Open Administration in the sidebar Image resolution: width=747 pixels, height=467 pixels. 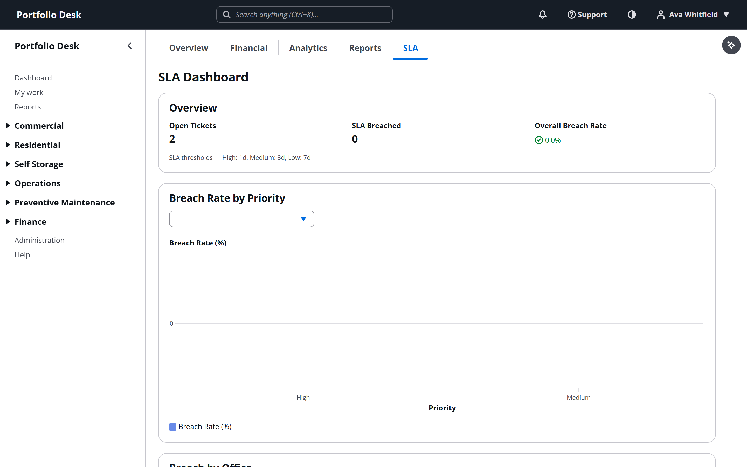click(39, 240)
